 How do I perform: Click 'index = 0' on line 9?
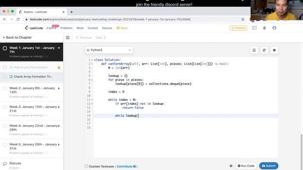[x=116, y=92]
